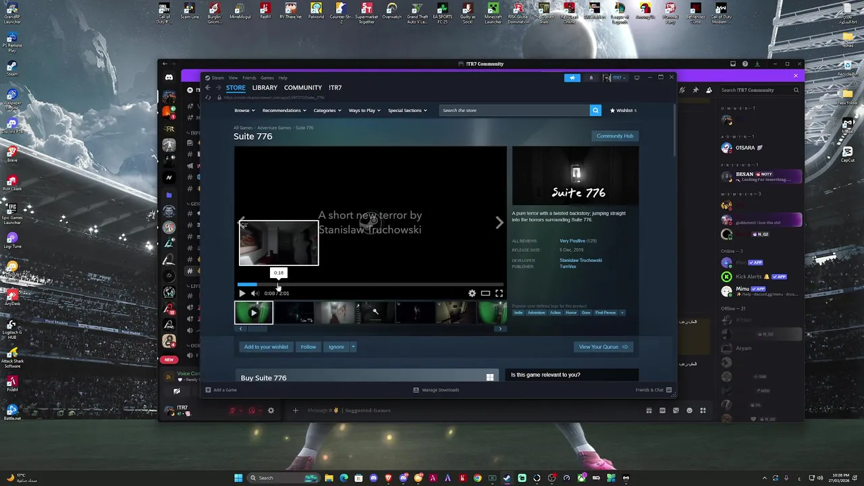This screenshot has height=486, width=864.
Task: Open the LIBRARY tab
Action: [x=265, y=88]
